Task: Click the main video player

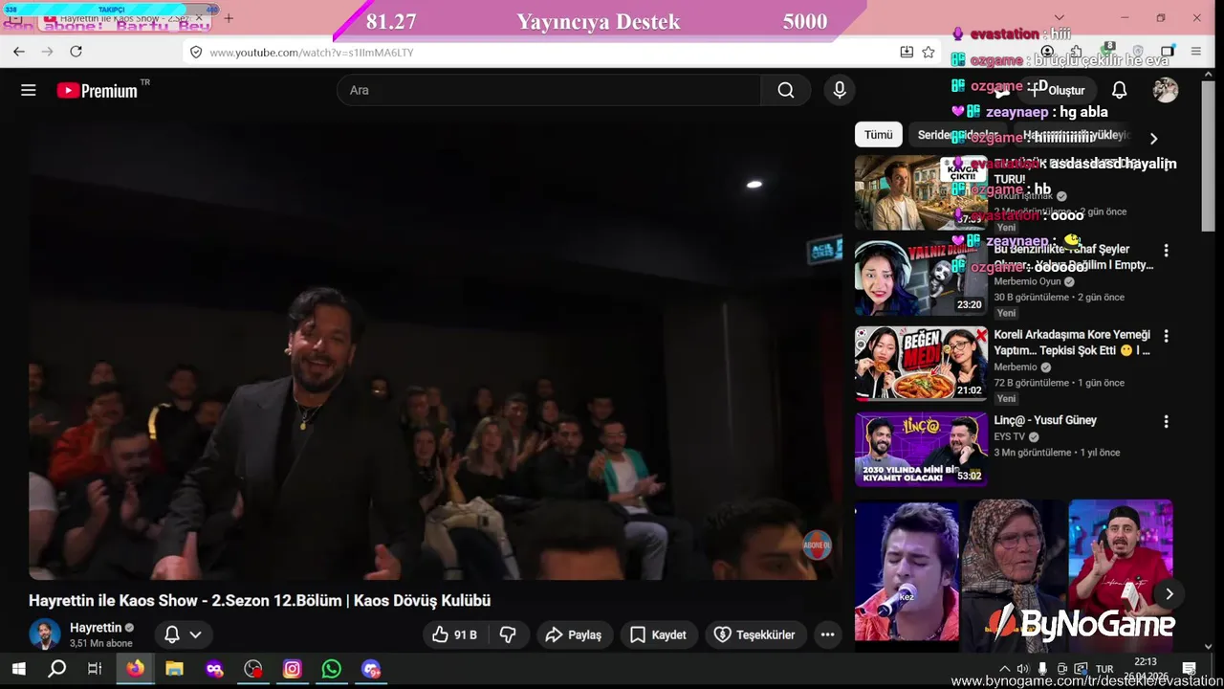Action: pyautogui.click(x=435, y=350)
